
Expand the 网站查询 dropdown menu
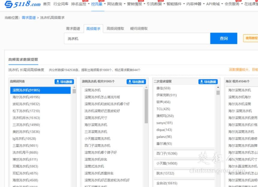pyautogui.click(x=114, y=4)
